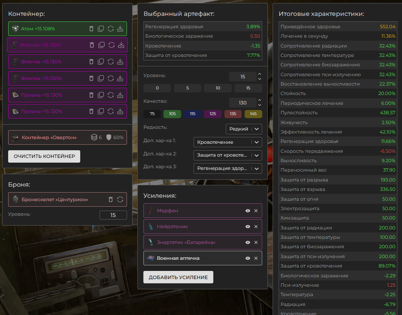Screen dimensions: 402x315
Task: Set artifact level preset to 0
Action: tap(157, 88)
